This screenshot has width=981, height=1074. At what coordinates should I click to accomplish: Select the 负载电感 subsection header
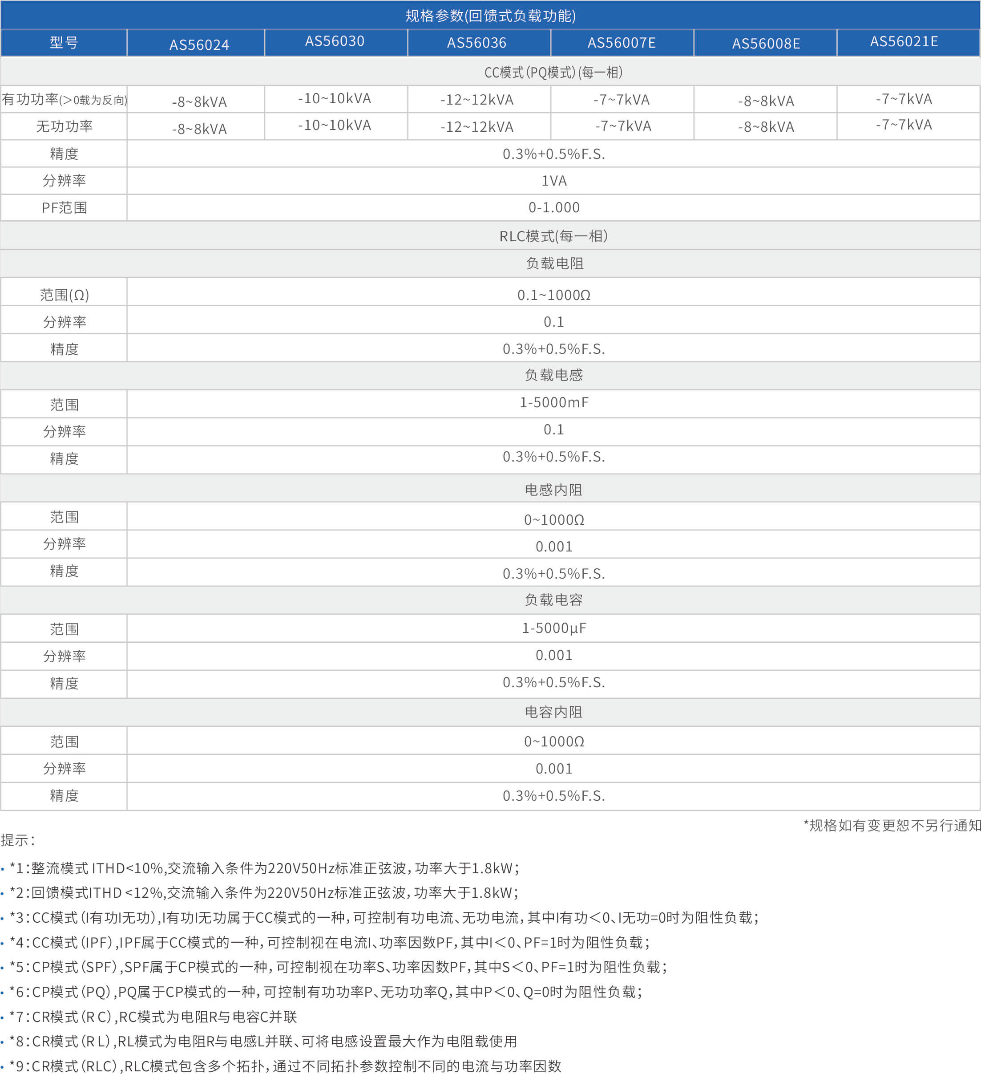click(553, 375)
